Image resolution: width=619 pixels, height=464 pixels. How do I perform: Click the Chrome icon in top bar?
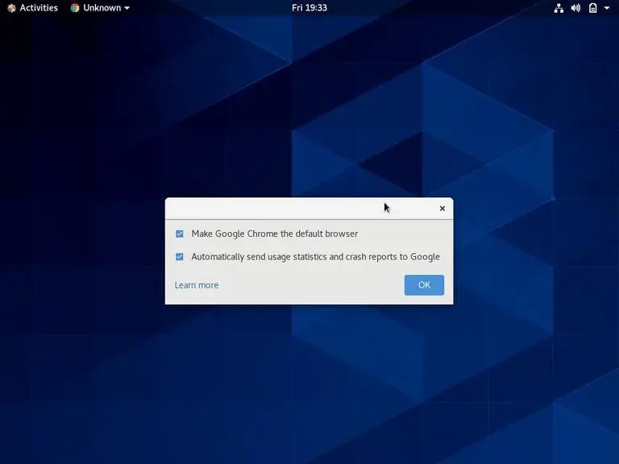click(75, 8)
